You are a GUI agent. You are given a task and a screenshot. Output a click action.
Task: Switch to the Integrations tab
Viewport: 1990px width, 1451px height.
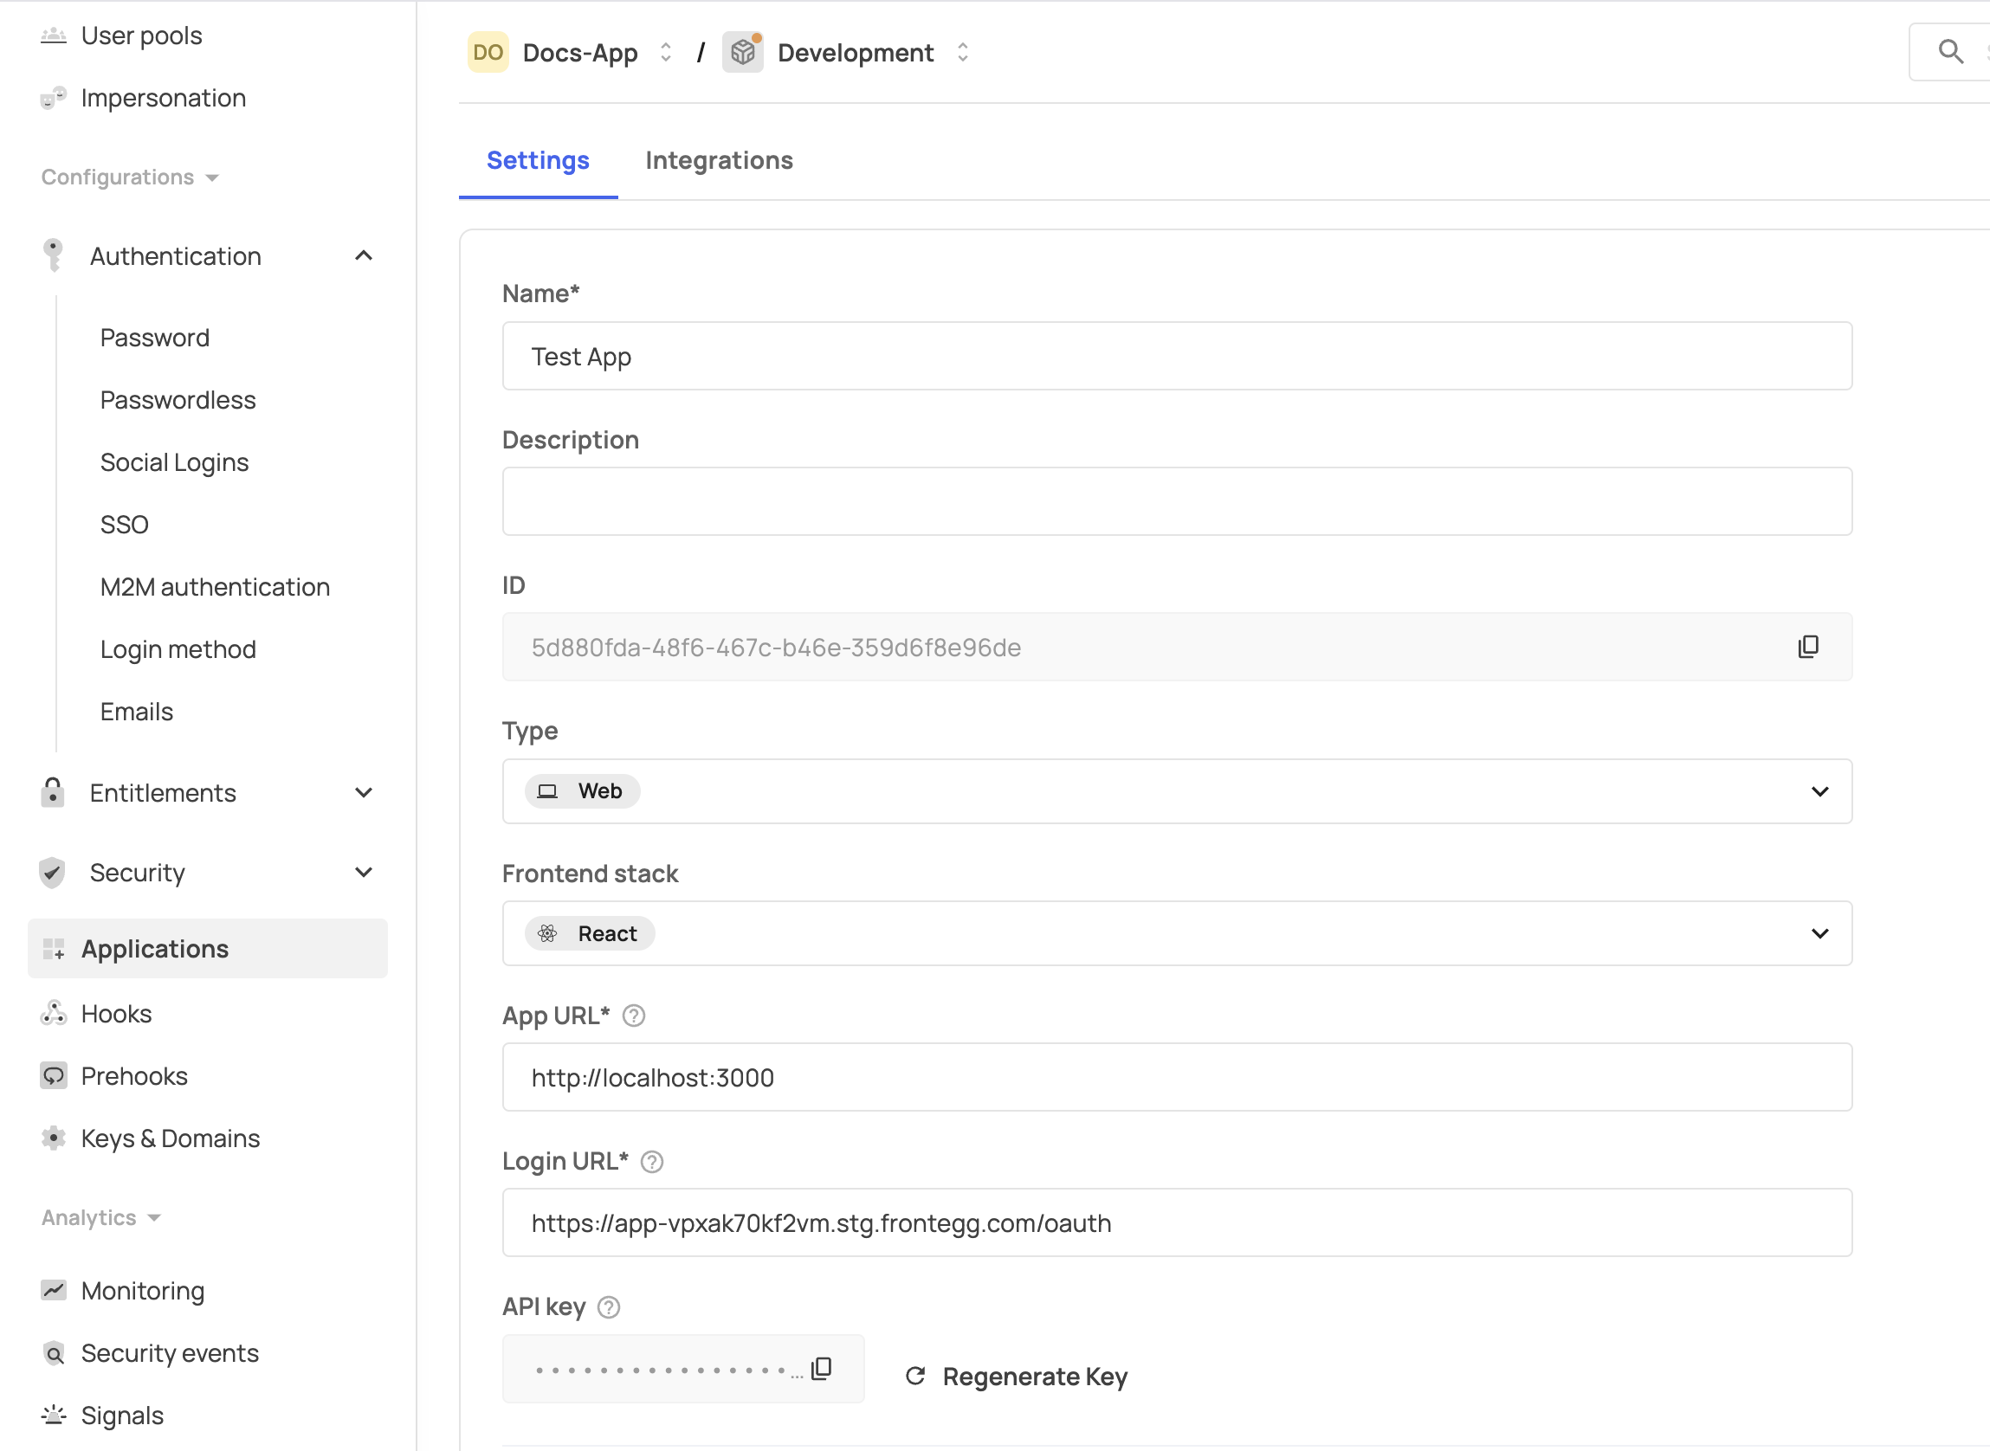tap(719, 161)
